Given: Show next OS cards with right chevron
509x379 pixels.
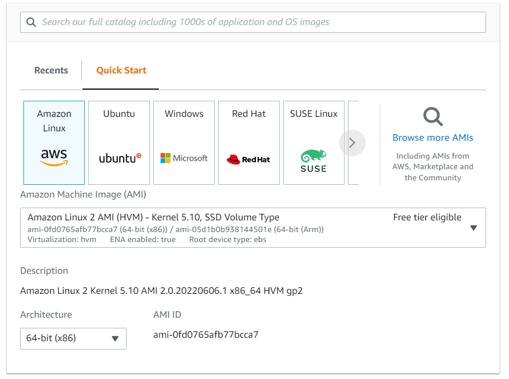Looking at the screenshot, I should [352, 143].
